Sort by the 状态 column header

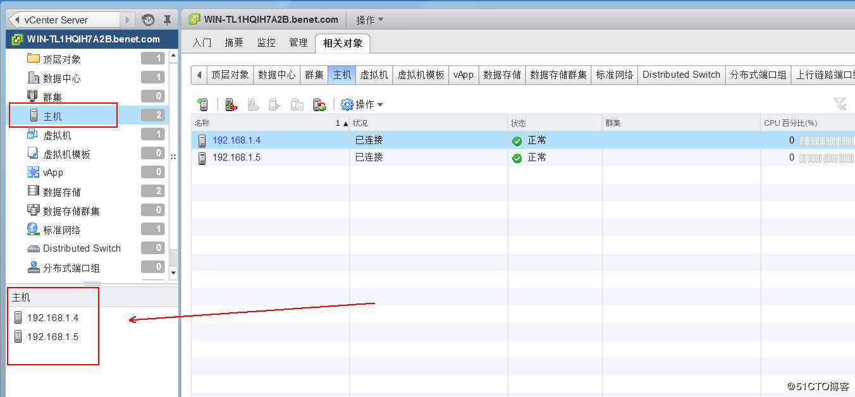tap(555, 123)
